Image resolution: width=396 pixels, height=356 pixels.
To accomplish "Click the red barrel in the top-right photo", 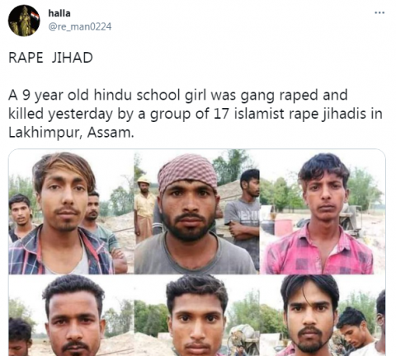I will click(284, 227).
